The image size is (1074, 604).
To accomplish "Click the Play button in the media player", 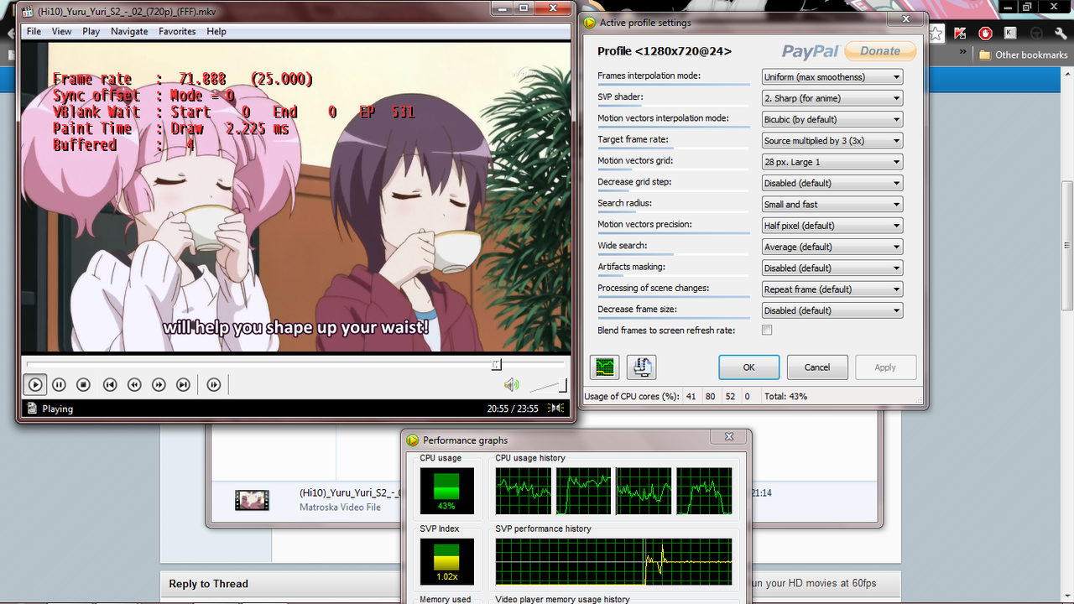I will (35, 385).
